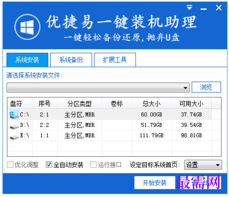229x197 pixels.
Task: Minimize the 优捷易 window
Action: (x=203, y=9)
